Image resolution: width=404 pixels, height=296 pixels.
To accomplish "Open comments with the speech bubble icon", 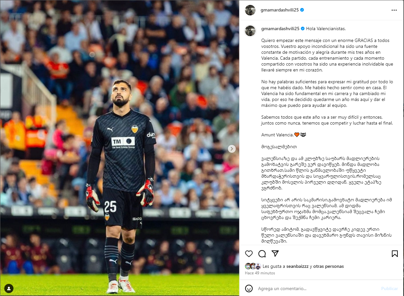I will point(262,254).
